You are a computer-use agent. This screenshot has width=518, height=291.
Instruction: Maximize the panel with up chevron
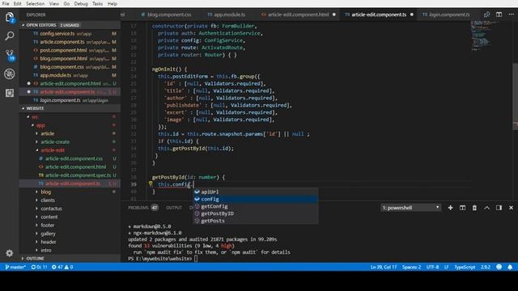(x=486, y=208)
